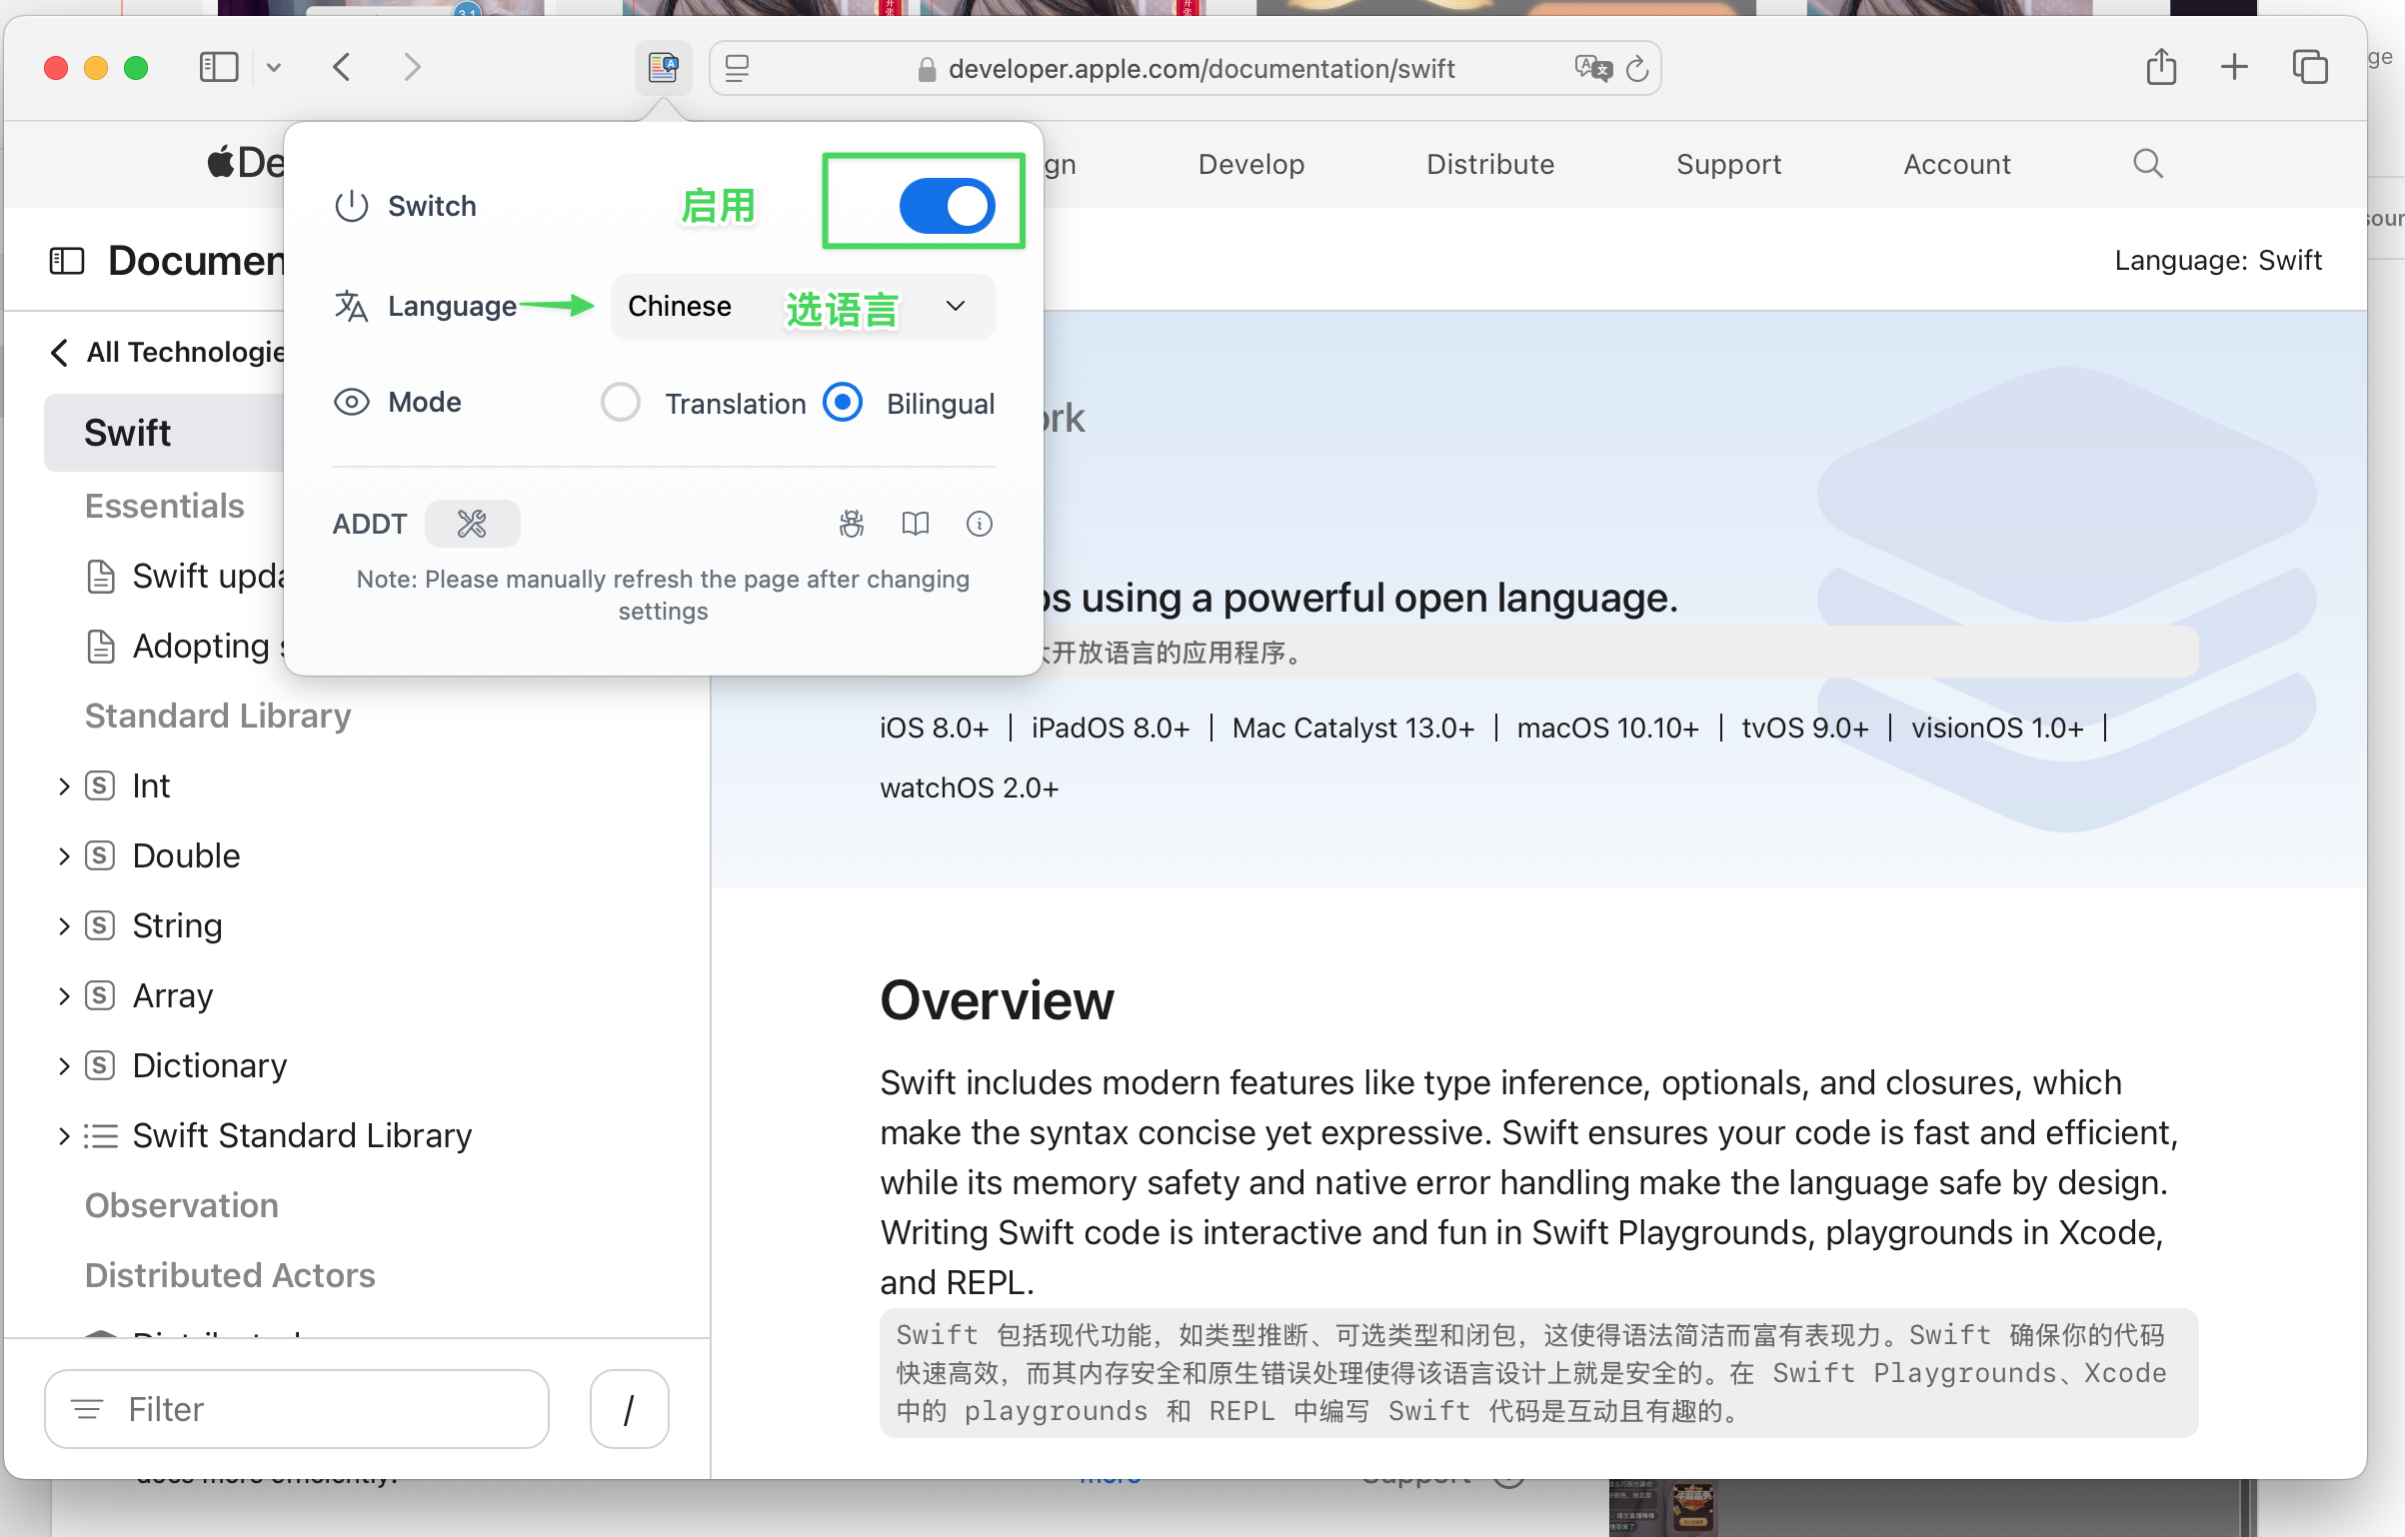Image resolution: width=2405 pixels, height=1537 pixels.
Task: Select the Translation mode radio button
Action: (621, 403)
